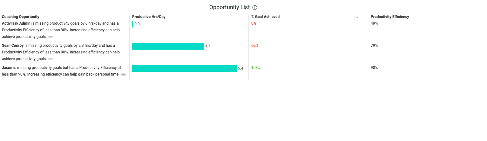
Task: Click the red 0% goal achieved value
Action: [254, 23]
